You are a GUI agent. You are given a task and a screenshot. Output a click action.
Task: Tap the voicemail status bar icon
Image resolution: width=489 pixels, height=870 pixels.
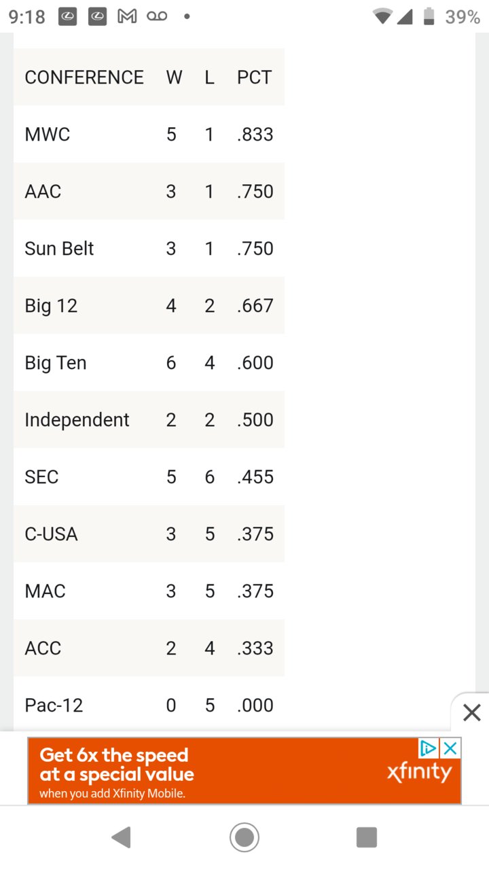point(157,17)
